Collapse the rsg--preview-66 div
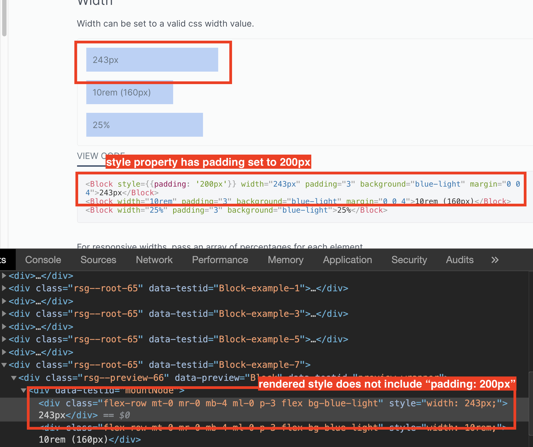Screen dimensions: 533x447 coord(14,378)
